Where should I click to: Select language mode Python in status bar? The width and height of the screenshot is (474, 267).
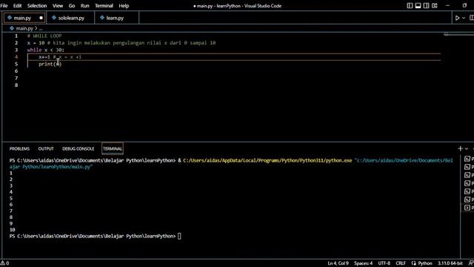(x=425, y=263)
